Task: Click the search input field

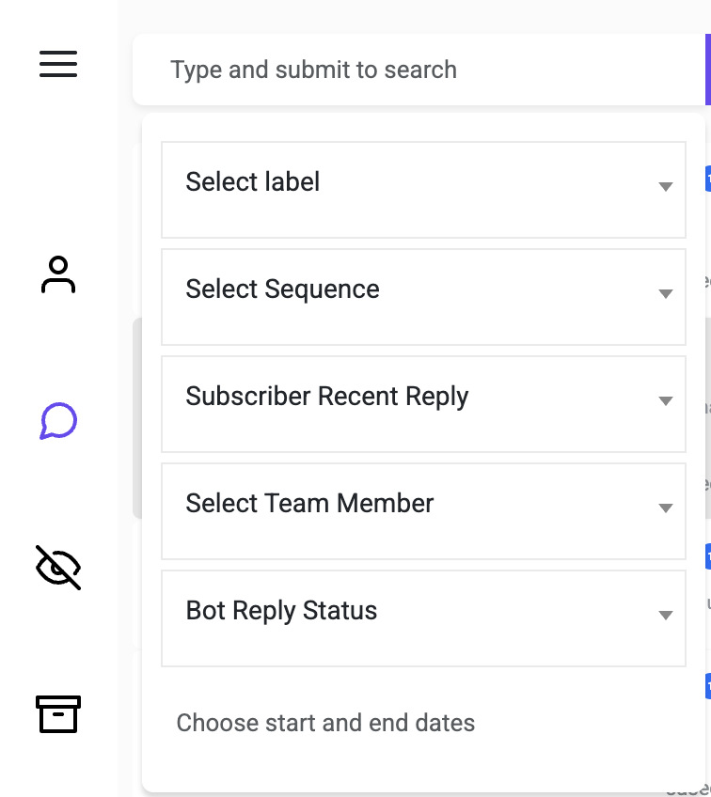Action: pyautogui.click(x=414, y=70)
